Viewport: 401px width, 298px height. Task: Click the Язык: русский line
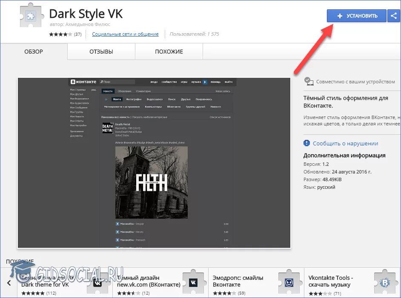click(x=319, y=187)
